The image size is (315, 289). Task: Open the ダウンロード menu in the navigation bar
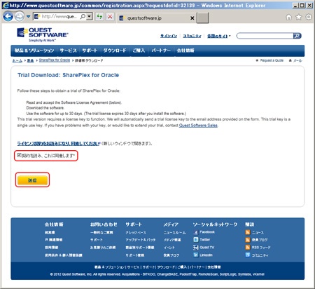point(115,51)
